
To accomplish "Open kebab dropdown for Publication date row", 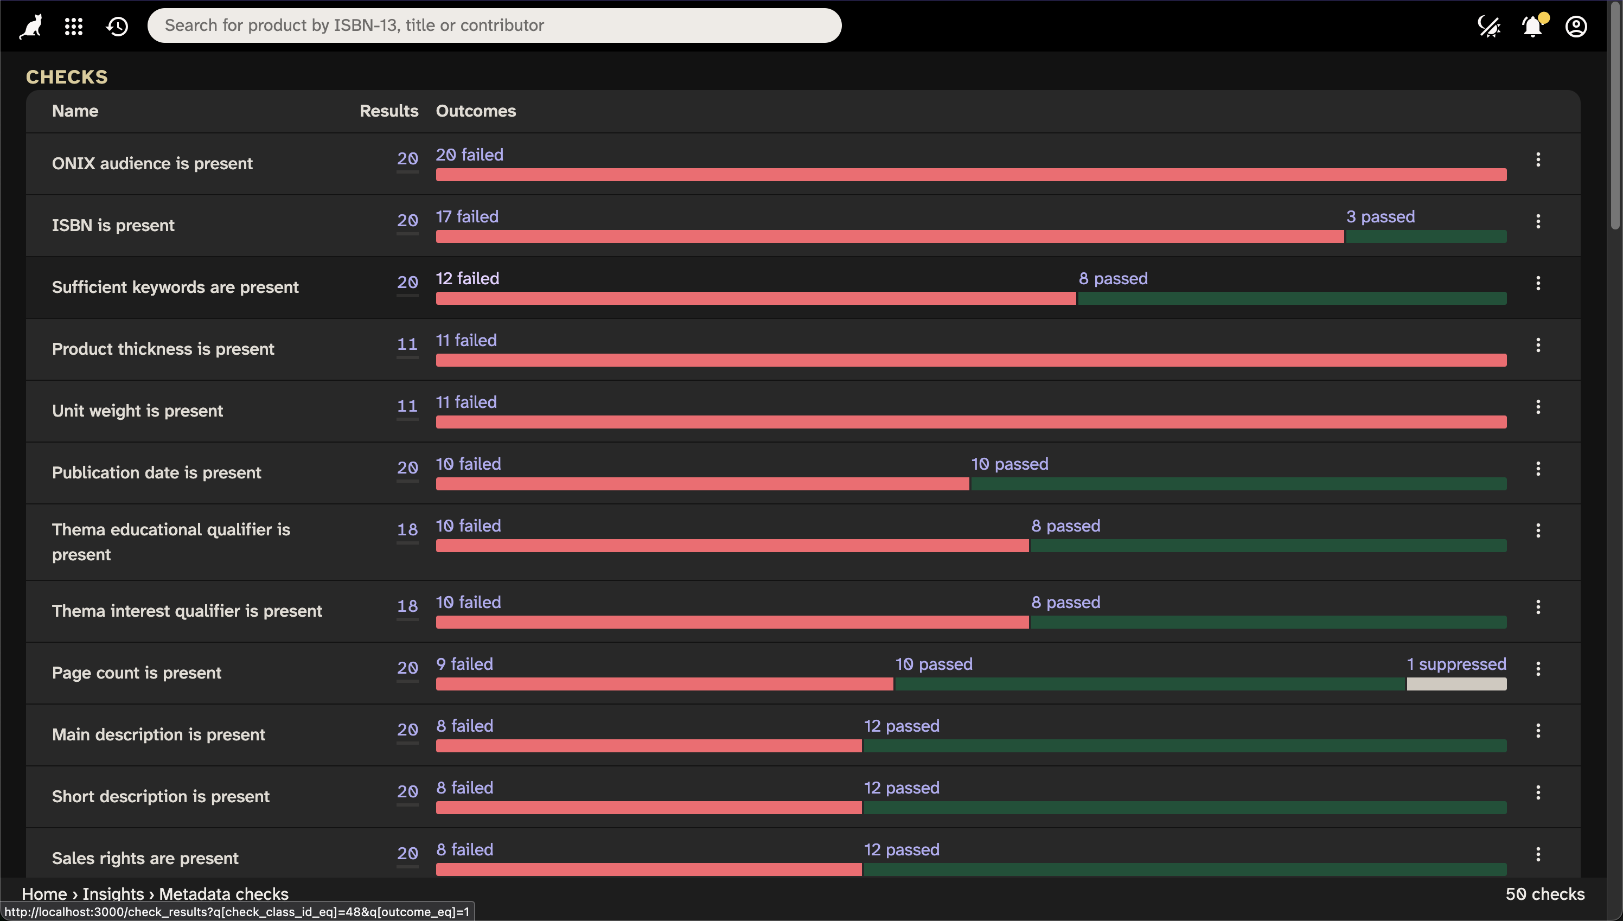I will (x=1538, y=468).
